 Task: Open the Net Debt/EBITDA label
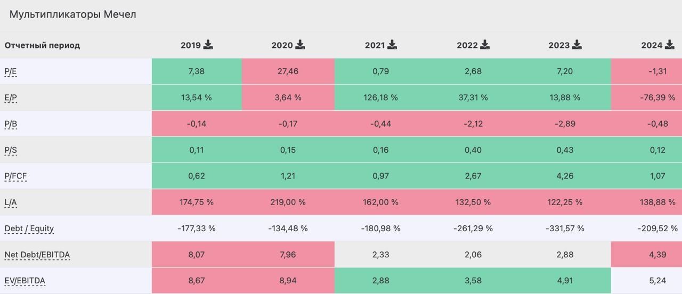[37, 255]
